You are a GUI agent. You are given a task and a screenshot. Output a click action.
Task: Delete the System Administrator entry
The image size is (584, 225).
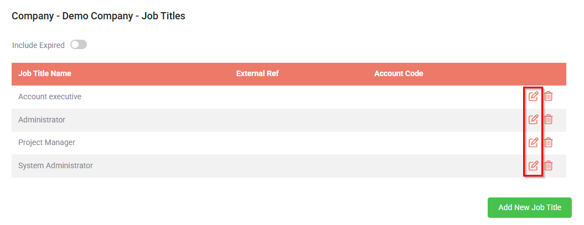pos(548,165)
